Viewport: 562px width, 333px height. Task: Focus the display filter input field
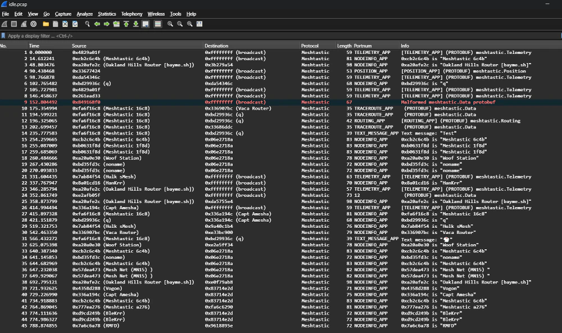click(283, 36)
